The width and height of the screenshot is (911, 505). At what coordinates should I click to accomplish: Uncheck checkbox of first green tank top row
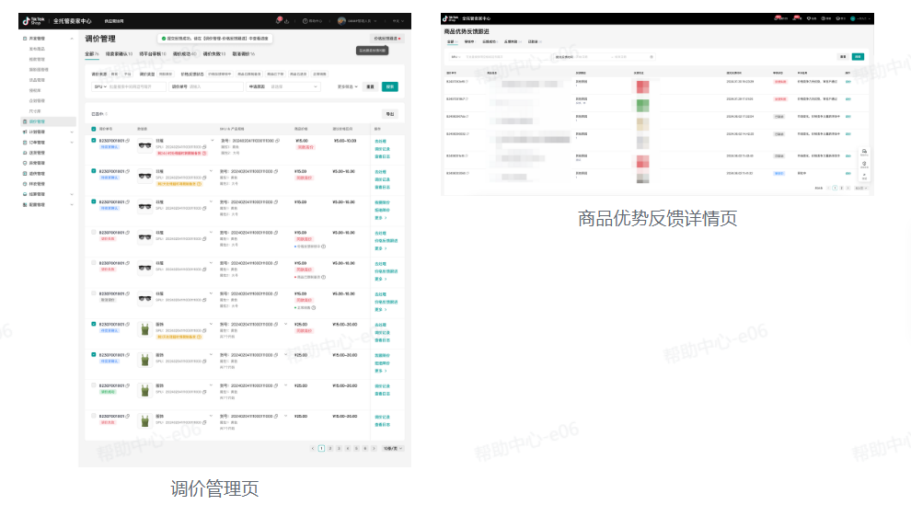coord(94,324)
